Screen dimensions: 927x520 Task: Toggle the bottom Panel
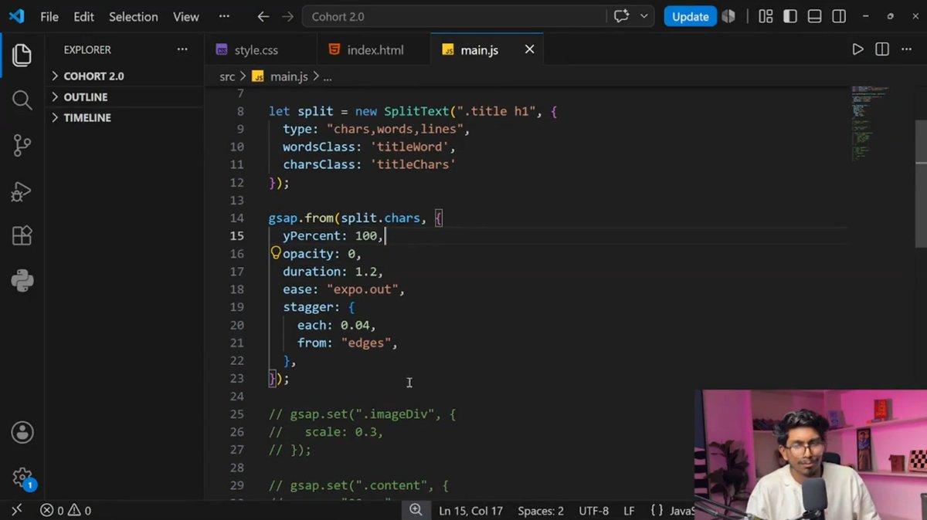pos(814,16)
